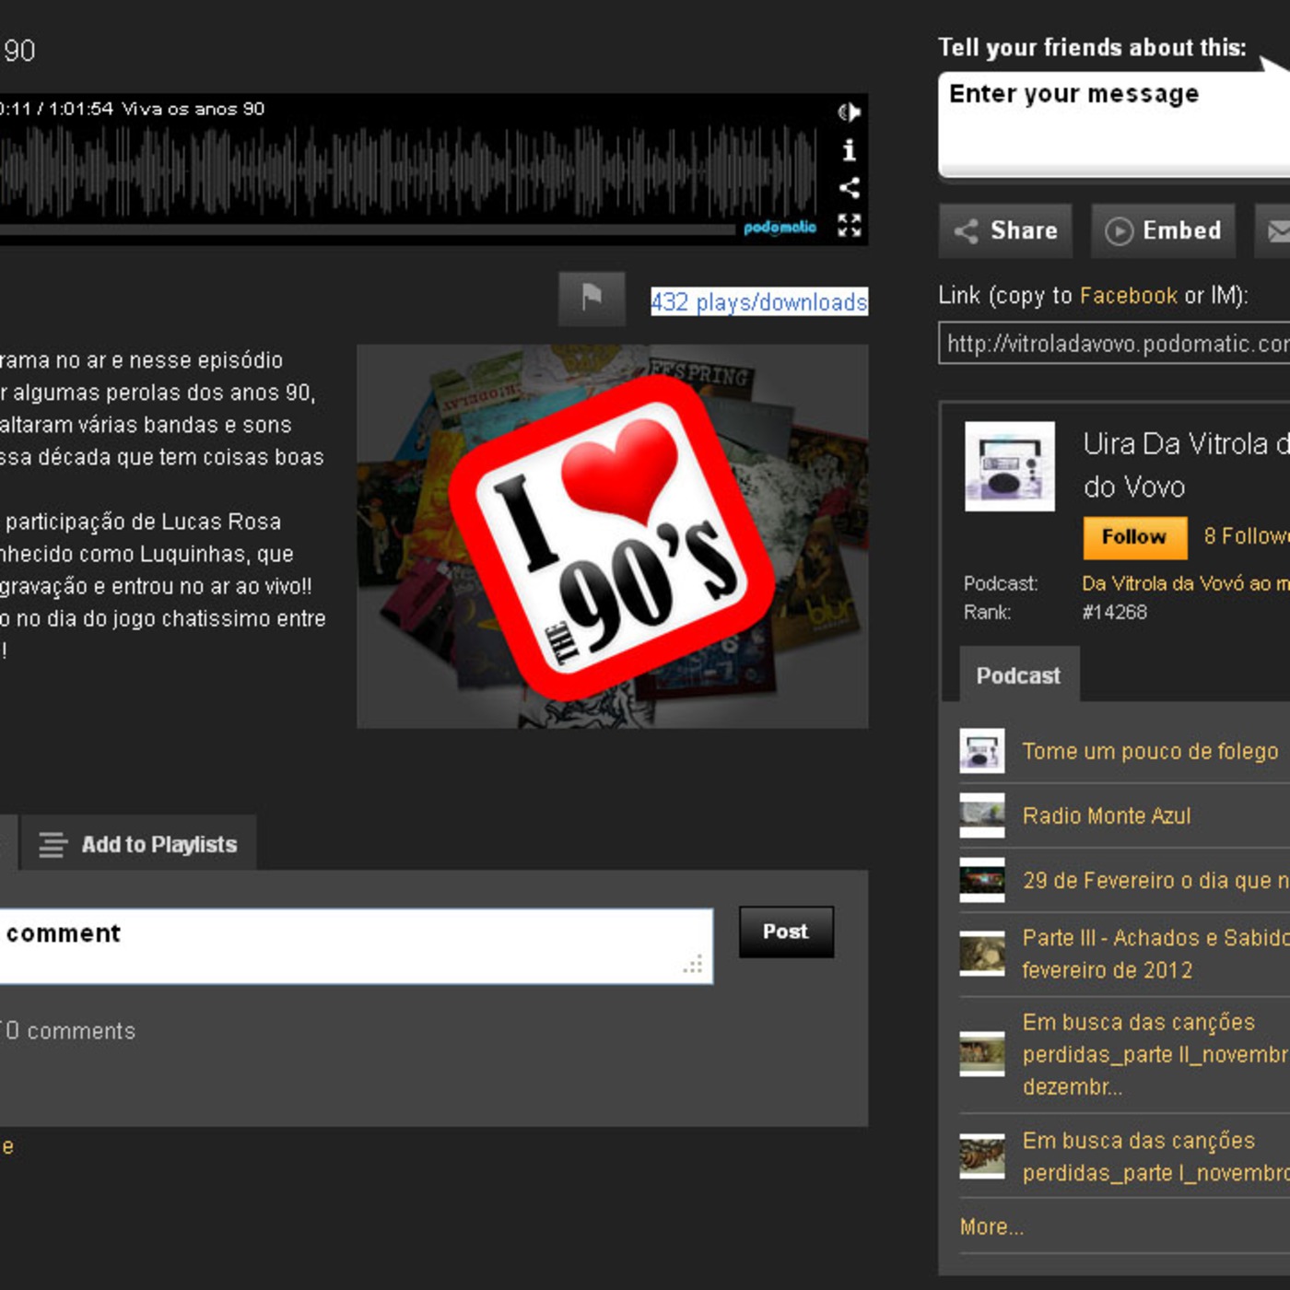Toggle the player fullscreen icon
Viewport: 1290px width, 1290px height.
[849, 226]
